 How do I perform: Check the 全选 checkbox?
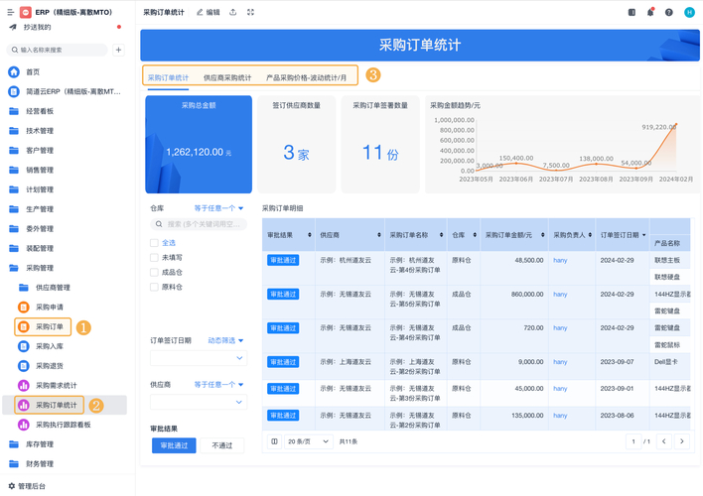tap(154, 243)
